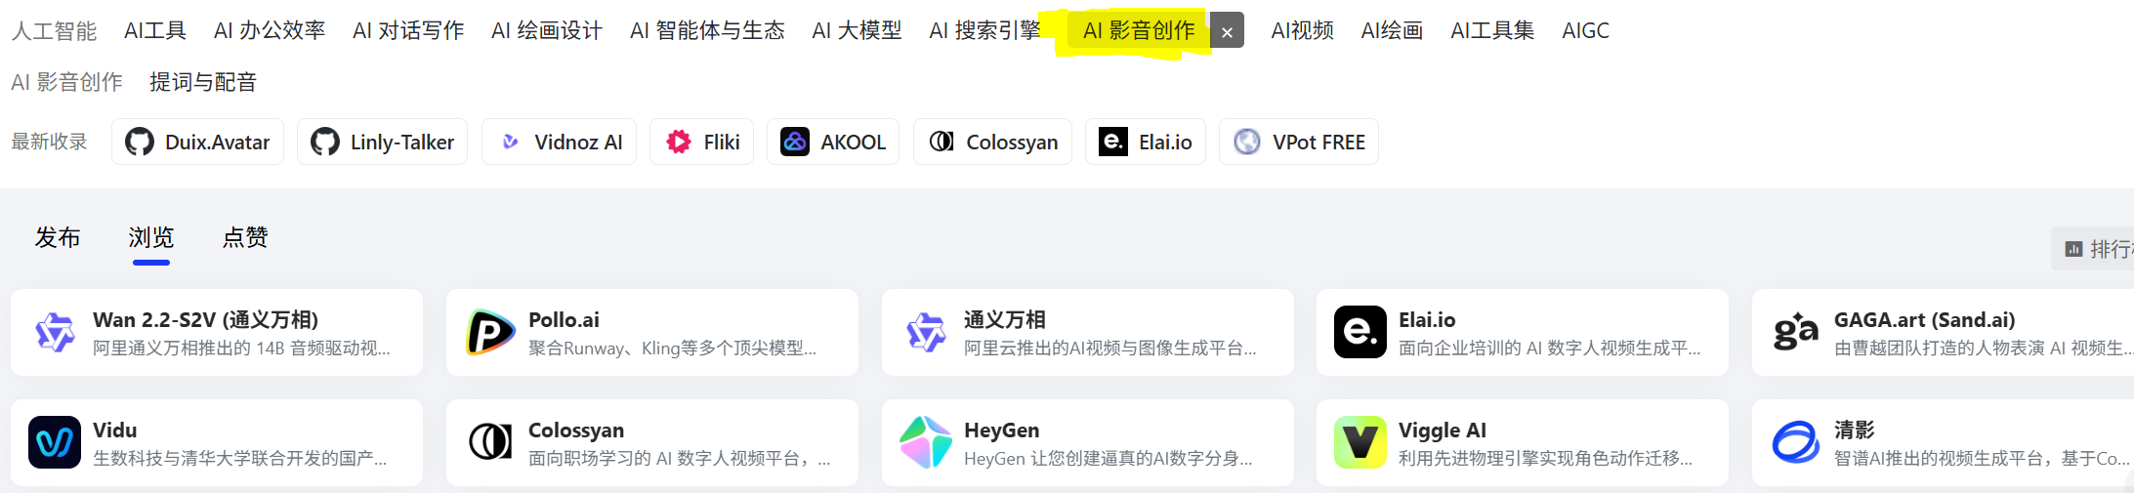Click AI 影音创作 in the second row
Image resolution: width=2134 pixels, height=493 pixels.
tap(66, 82)
